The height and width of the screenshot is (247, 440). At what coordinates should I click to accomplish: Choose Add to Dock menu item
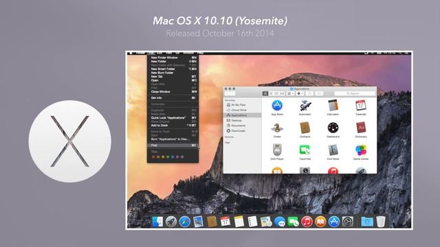(173, 125)
